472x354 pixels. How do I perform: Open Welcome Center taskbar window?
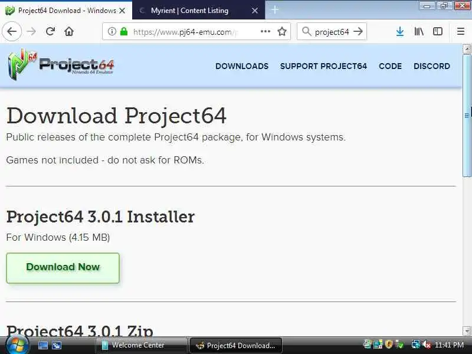pyautogui.click(x=141, y=345)
